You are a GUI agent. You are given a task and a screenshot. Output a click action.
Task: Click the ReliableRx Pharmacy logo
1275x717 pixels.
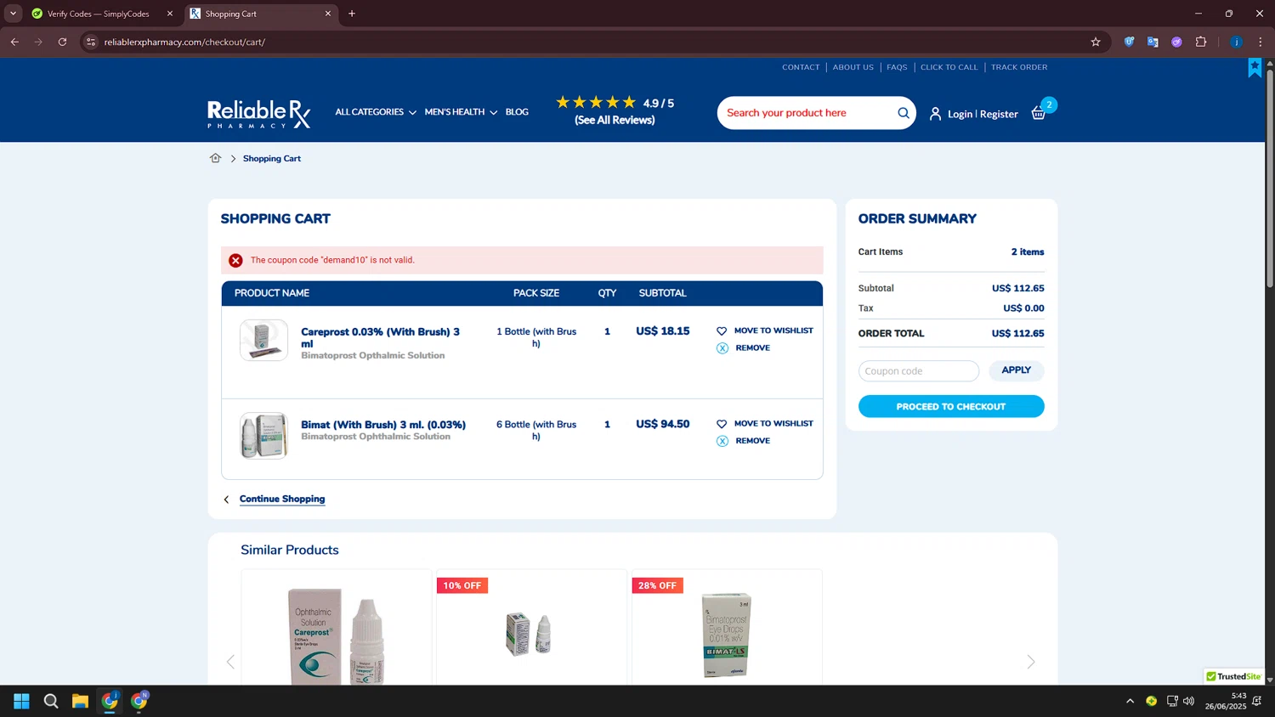click(259, 114)
